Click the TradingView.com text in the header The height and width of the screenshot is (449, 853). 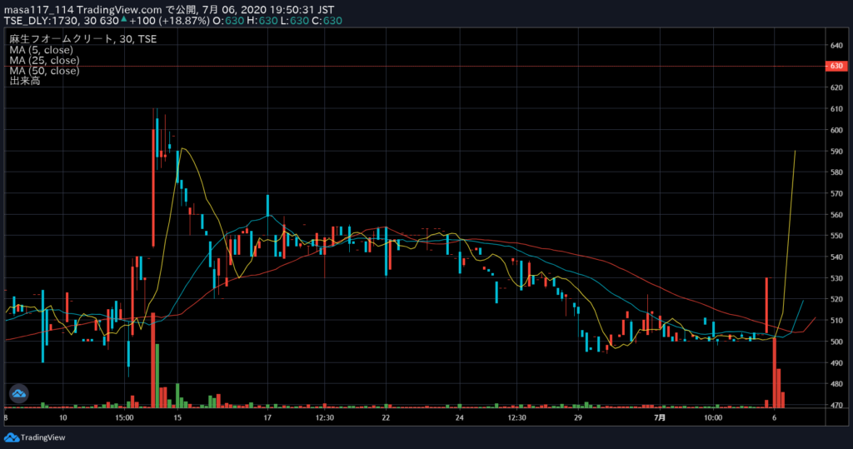tap(119, 10)
